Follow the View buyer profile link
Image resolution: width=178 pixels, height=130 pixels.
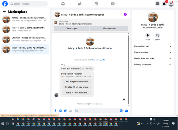(x=98, y=60)
